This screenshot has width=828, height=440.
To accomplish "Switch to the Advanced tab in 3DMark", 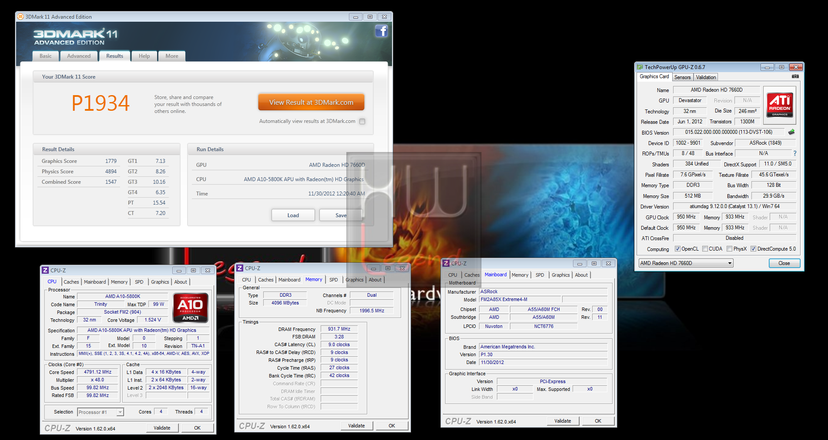I will pos(79,56).
